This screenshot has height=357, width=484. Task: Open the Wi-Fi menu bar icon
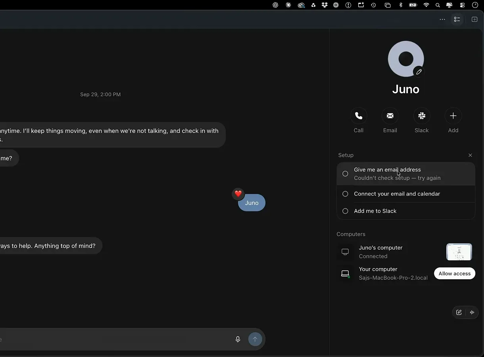(x=426, y=5)
